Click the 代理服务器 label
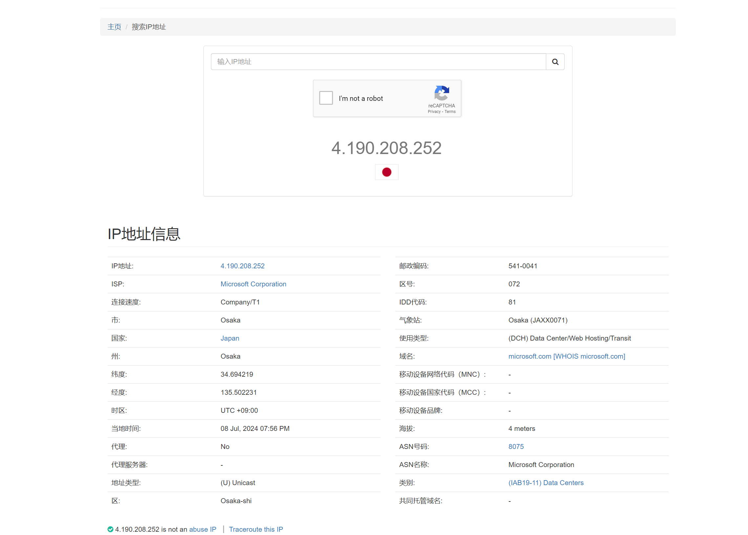The width and height of the screenshot is (748, 535). [x=129, y=464]
